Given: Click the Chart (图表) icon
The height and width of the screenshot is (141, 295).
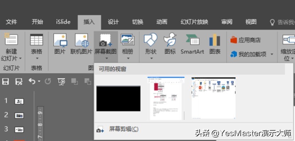Looking at the screenshot, I should pos(215,40).
